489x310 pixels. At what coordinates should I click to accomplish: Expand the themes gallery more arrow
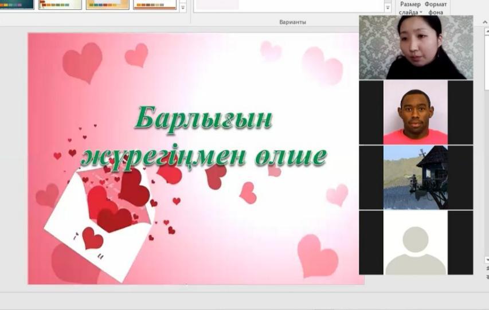point(183,8)
